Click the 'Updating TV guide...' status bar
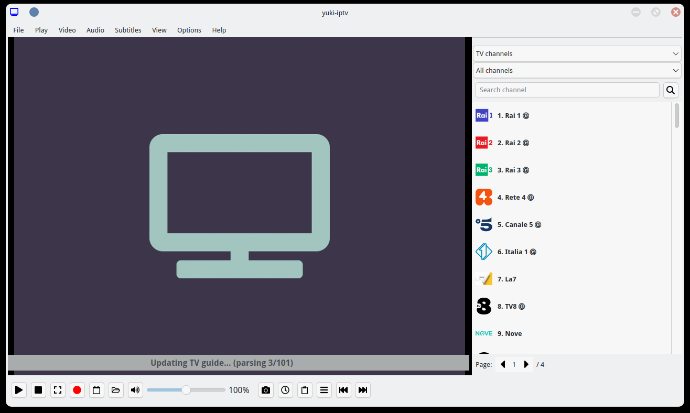 pyautogui.click(x=239, y=363)
